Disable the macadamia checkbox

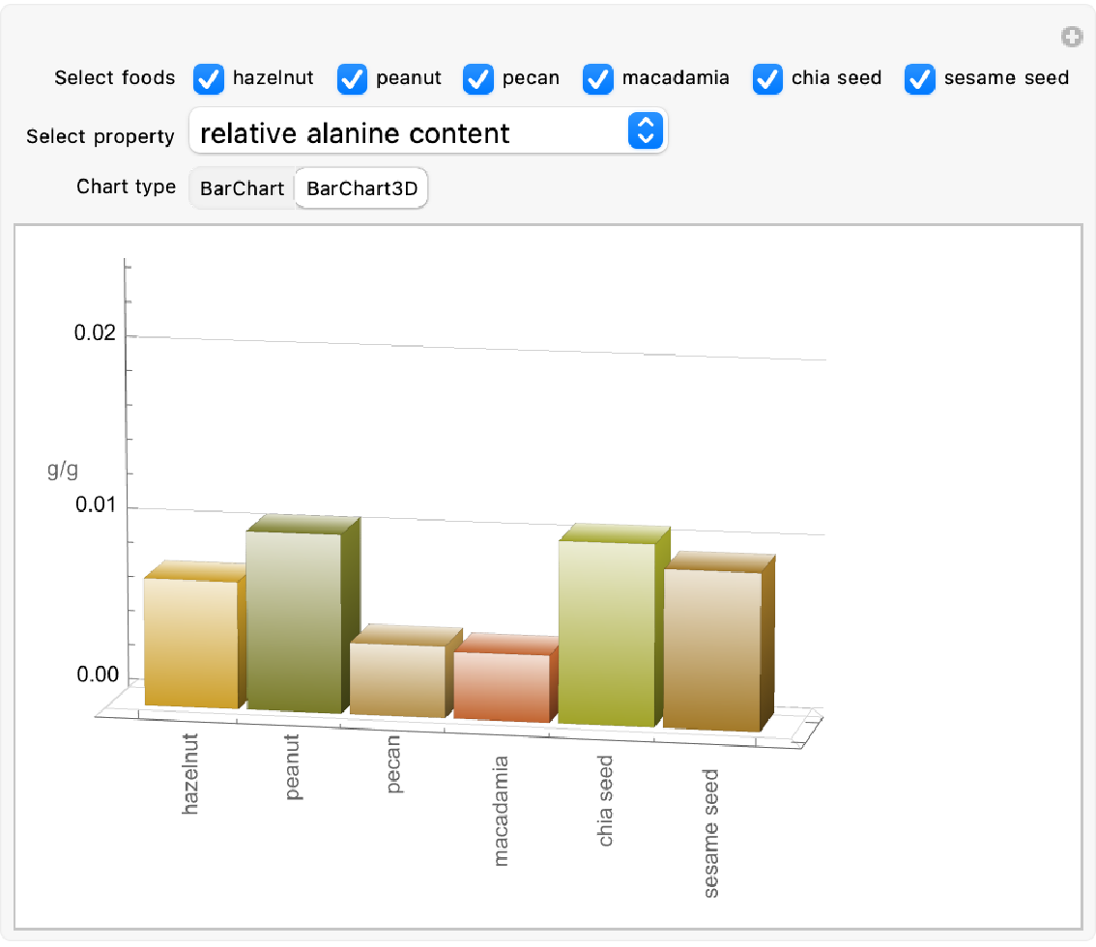point(598,78)
